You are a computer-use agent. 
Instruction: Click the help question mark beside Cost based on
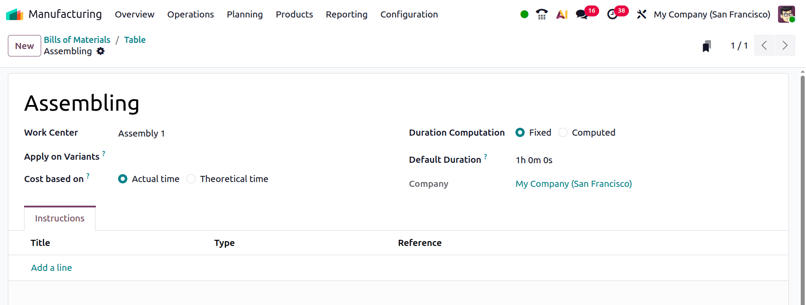(88, 175)
